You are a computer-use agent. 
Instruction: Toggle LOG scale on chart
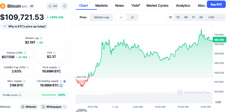(211, 17)
